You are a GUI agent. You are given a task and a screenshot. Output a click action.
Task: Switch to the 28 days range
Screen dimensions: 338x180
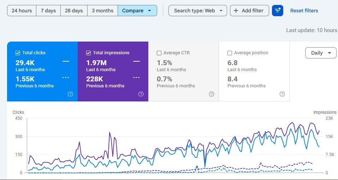[74, 11]
